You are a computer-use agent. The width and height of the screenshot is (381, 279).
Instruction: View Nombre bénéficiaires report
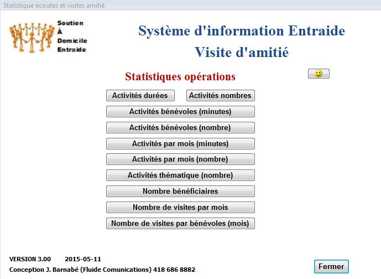click(x=180, y=191)
